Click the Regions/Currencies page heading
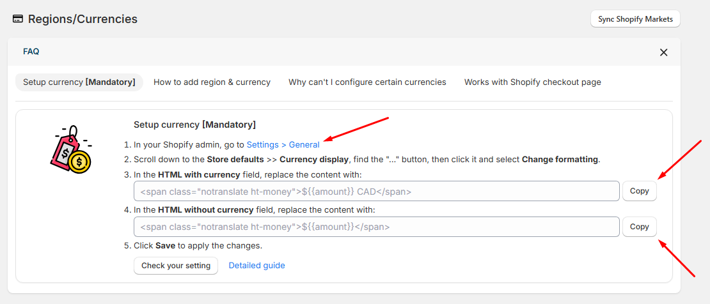 pos(83,19)
